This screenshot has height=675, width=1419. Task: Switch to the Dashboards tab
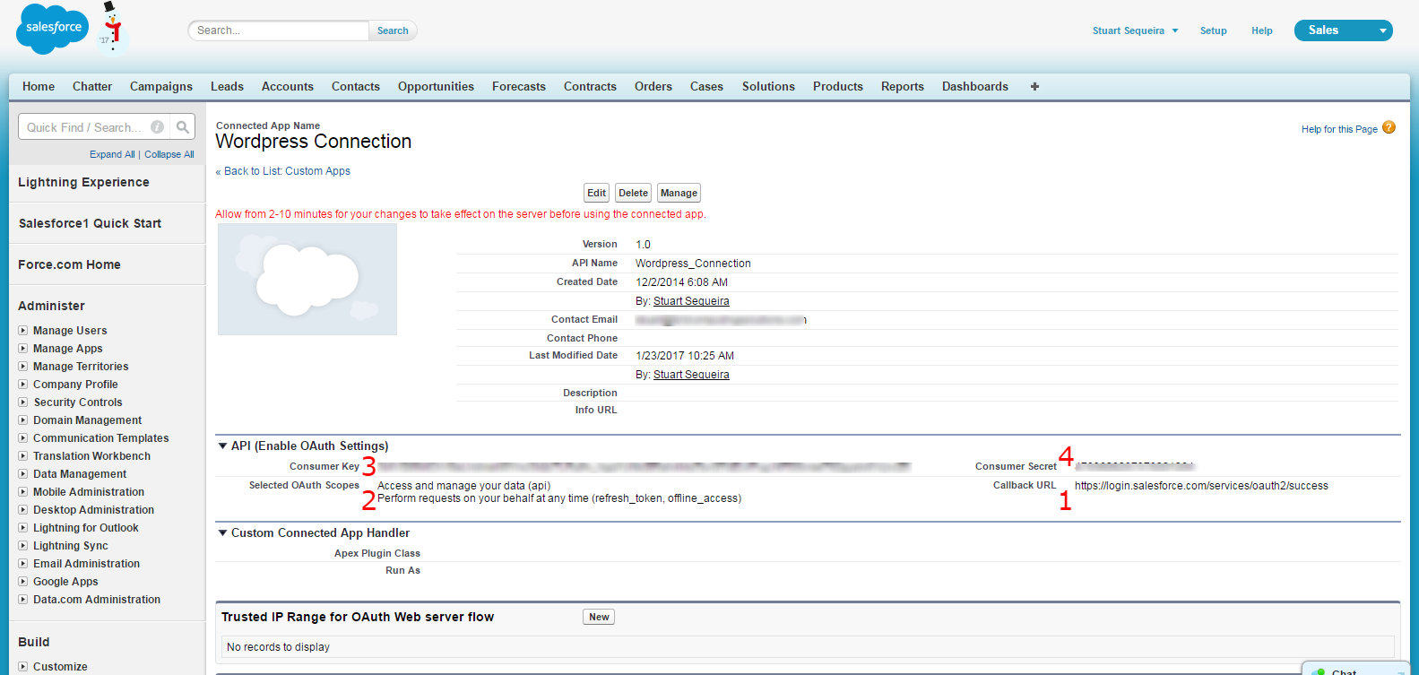coord(974,87)
